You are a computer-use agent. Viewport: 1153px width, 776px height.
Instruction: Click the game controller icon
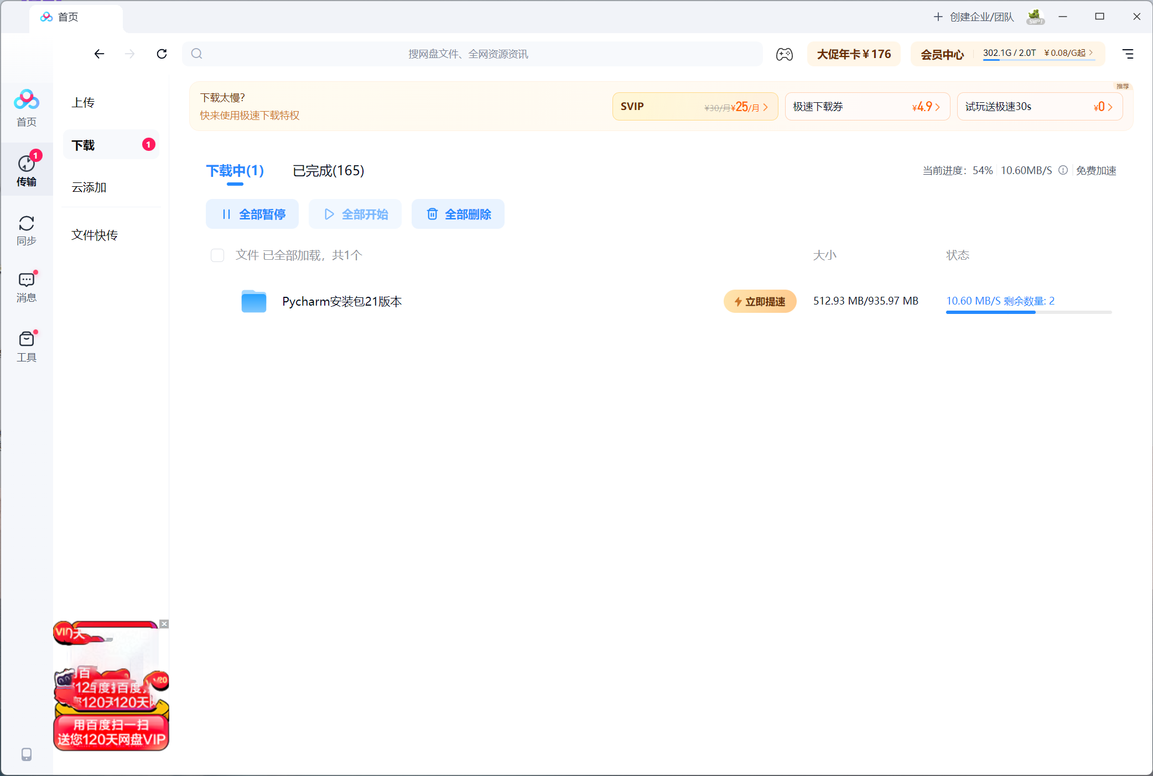[x=784, y=54]
